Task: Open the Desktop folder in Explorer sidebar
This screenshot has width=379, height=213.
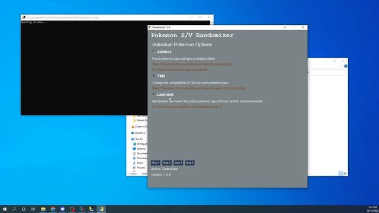Action: tap(139, 149)
